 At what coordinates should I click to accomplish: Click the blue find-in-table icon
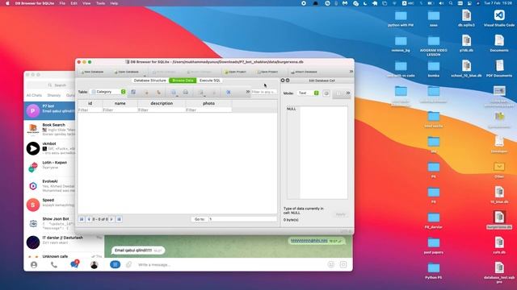(x=228, y=93)
